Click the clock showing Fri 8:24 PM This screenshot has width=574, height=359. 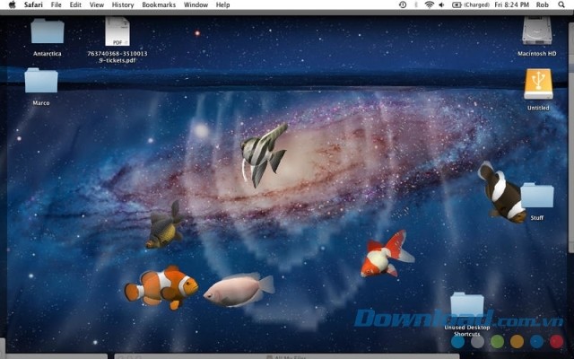click(x=511, y=4)
